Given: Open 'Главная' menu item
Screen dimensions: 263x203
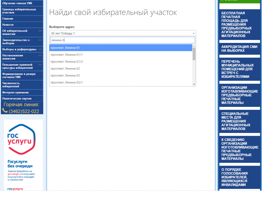Looking at the screenshot, I should [x=8, y=19].
